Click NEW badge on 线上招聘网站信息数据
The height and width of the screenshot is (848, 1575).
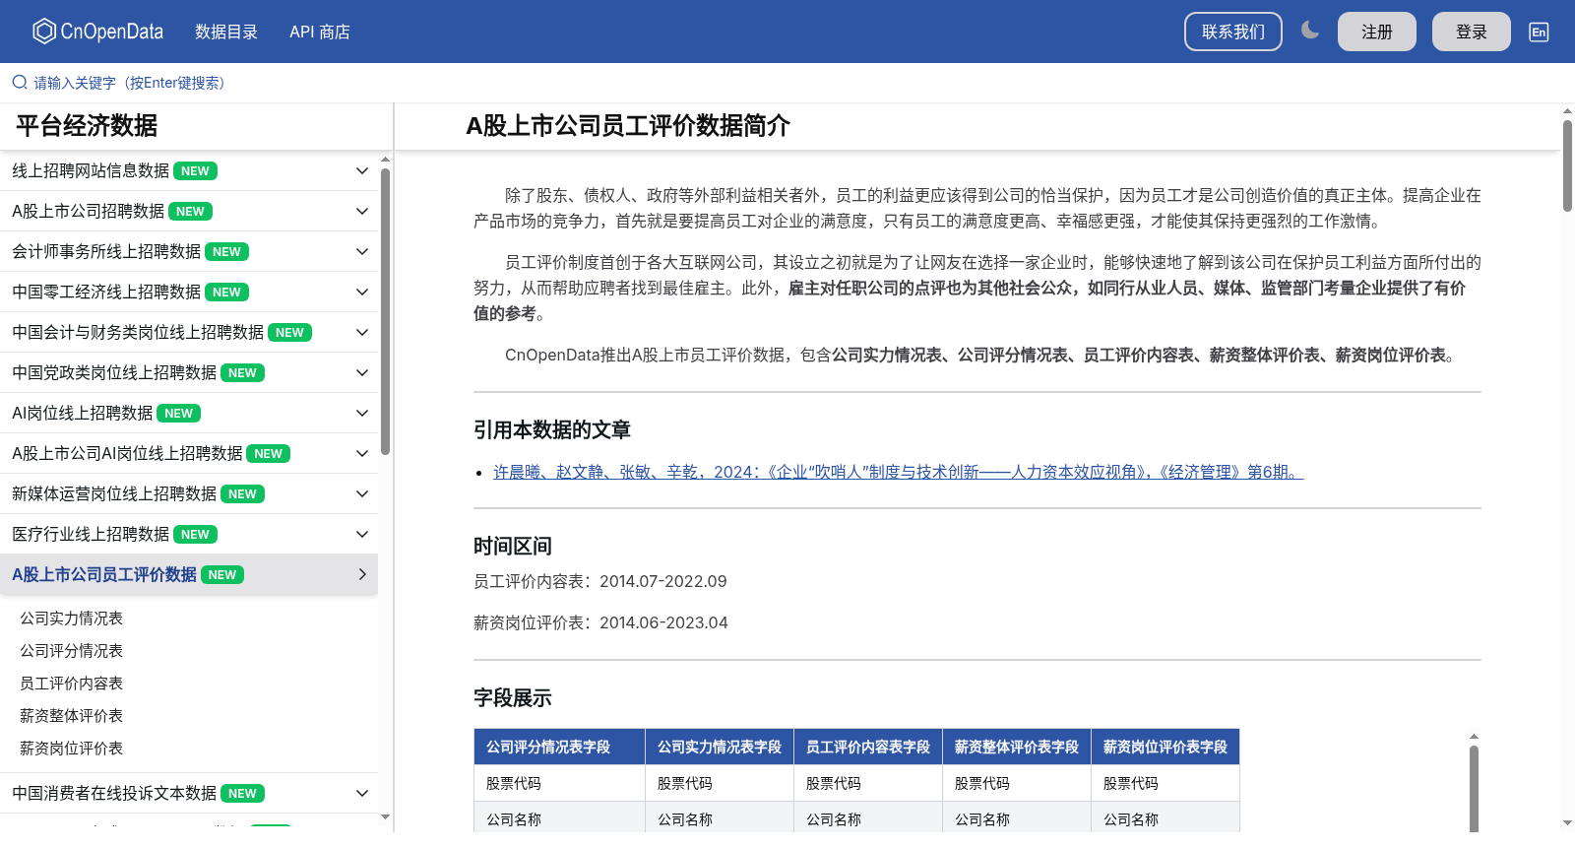(x=195, y=171)
